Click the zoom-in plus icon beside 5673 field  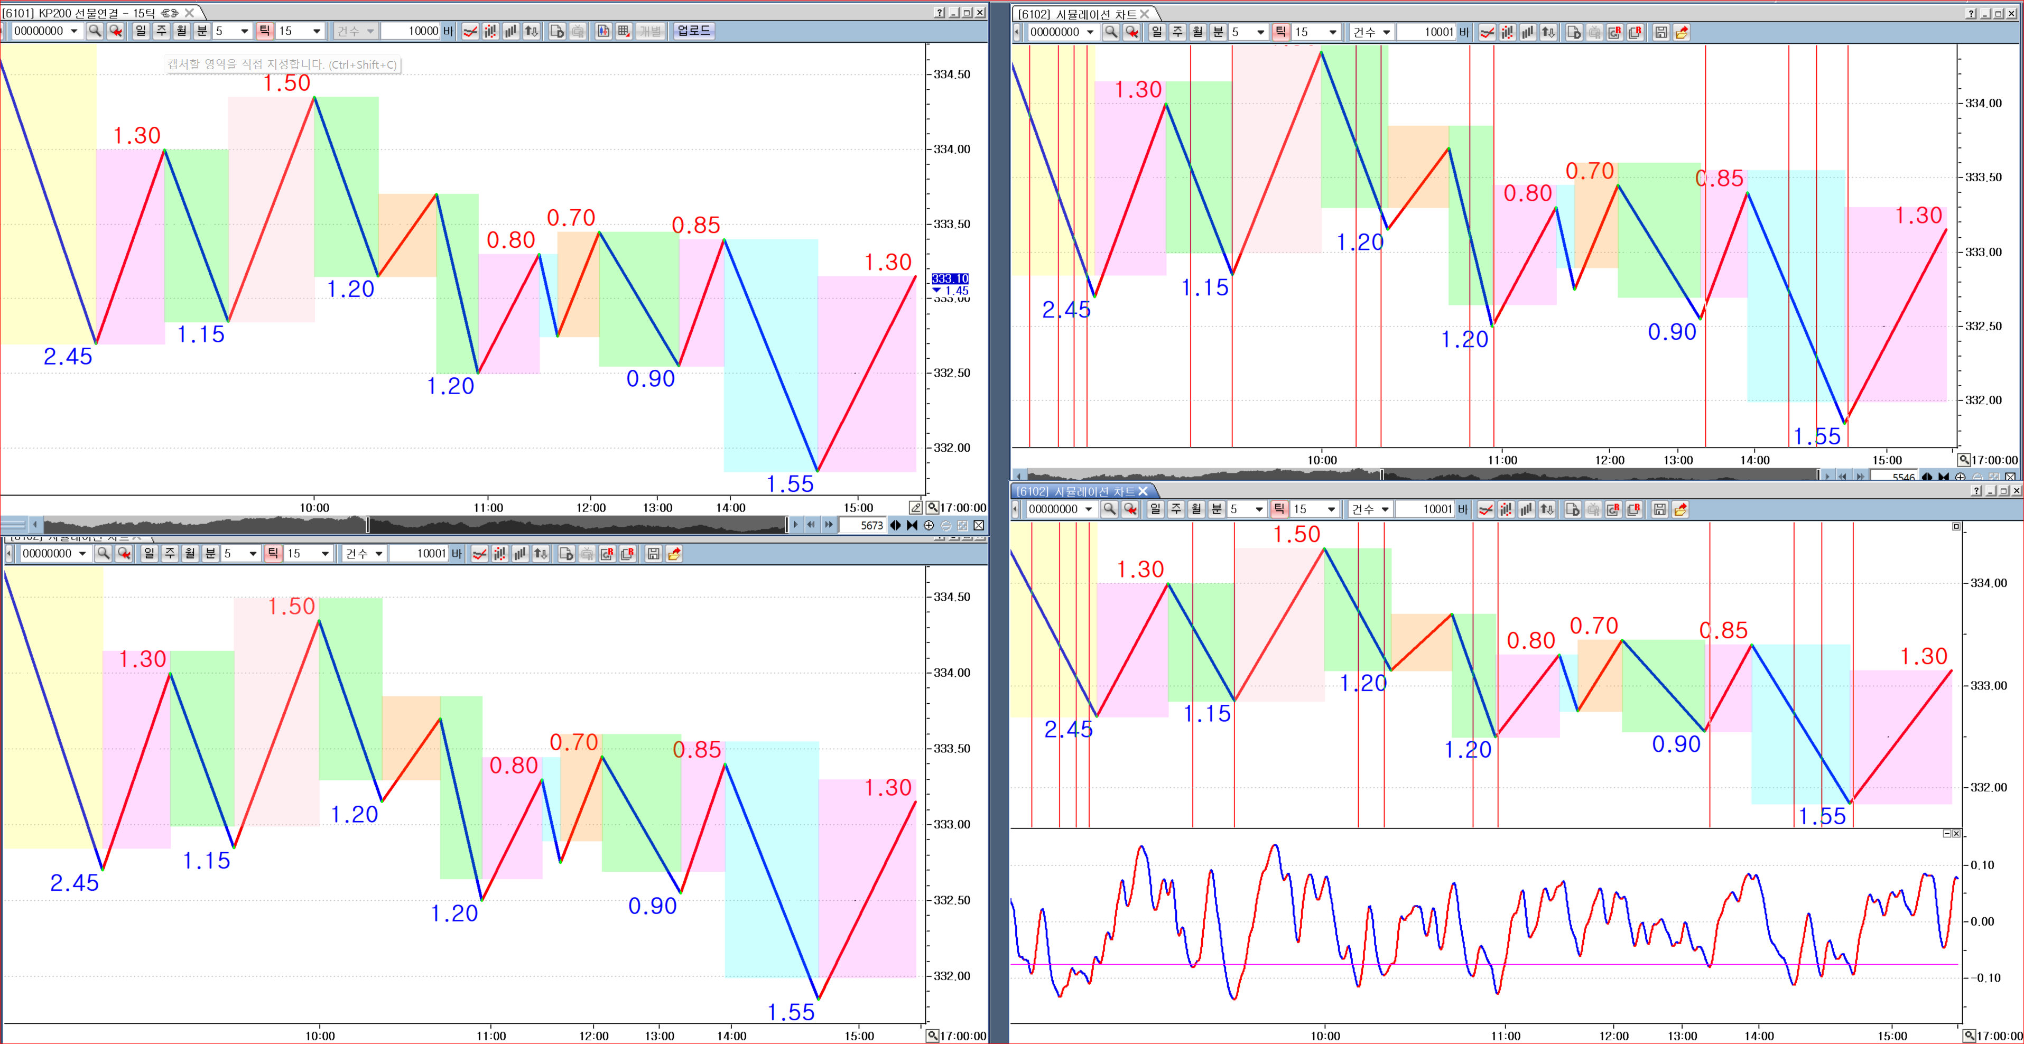929,526
